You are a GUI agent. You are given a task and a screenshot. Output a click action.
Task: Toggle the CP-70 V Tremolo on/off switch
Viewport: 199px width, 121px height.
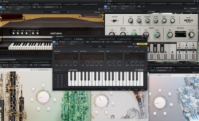[30, 33]
